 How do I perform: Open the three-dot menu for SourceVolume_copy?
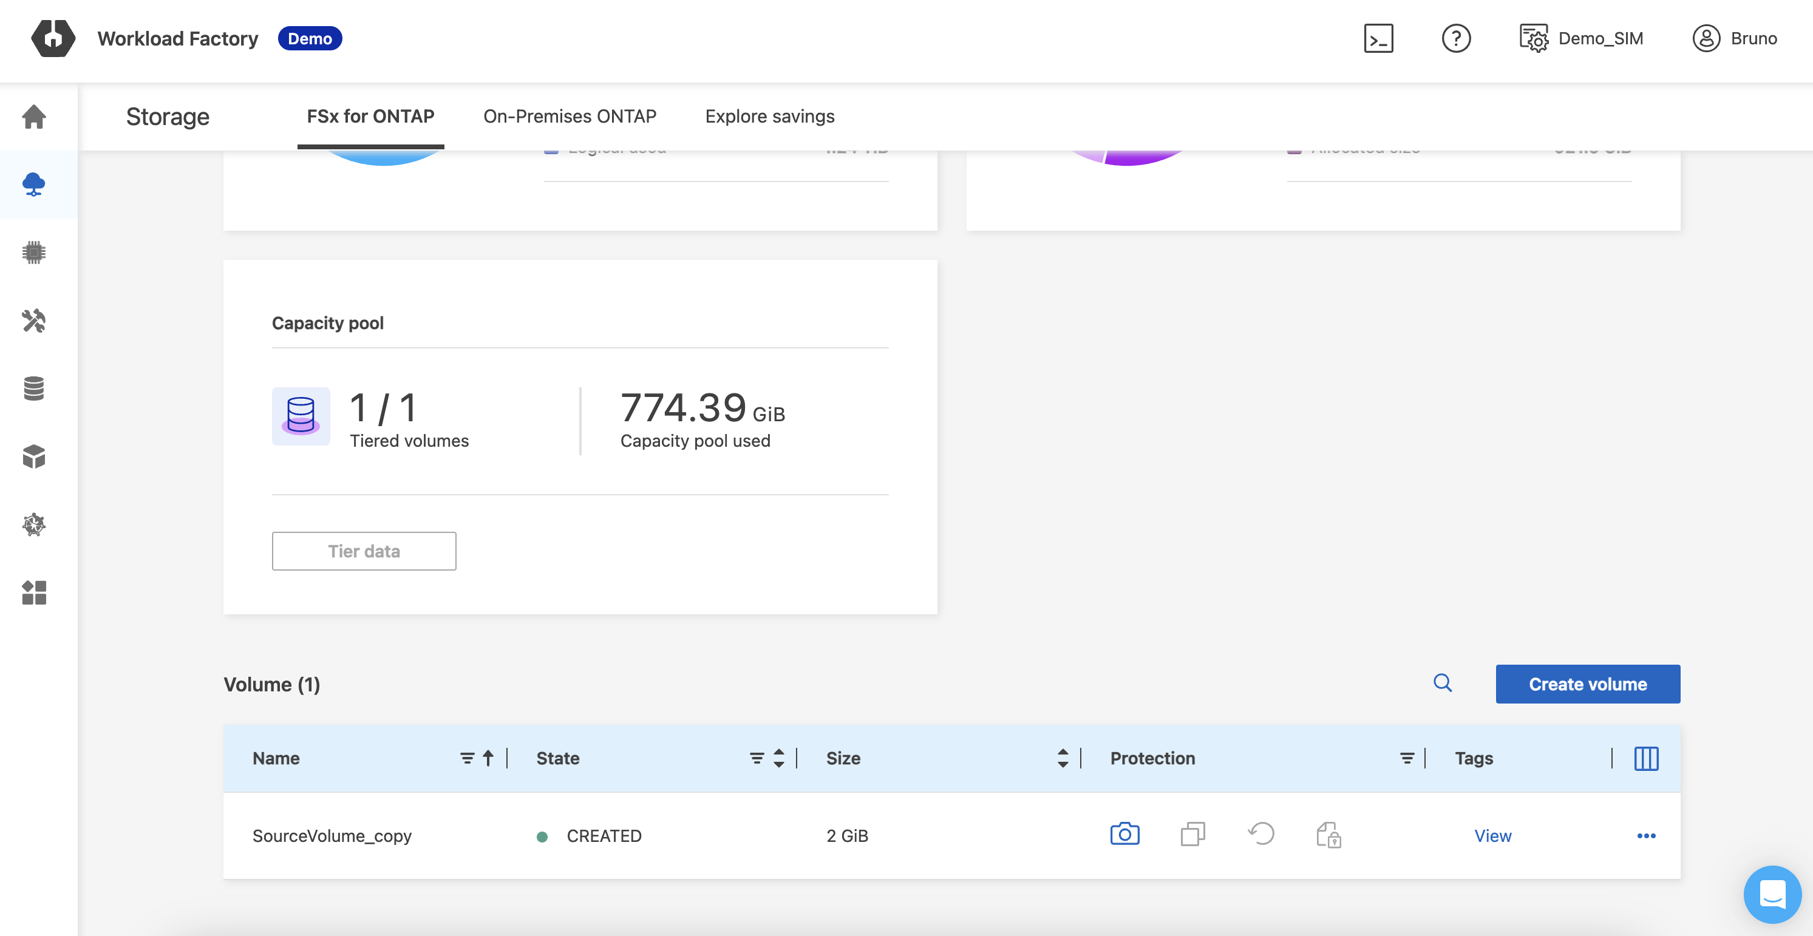1645,835
